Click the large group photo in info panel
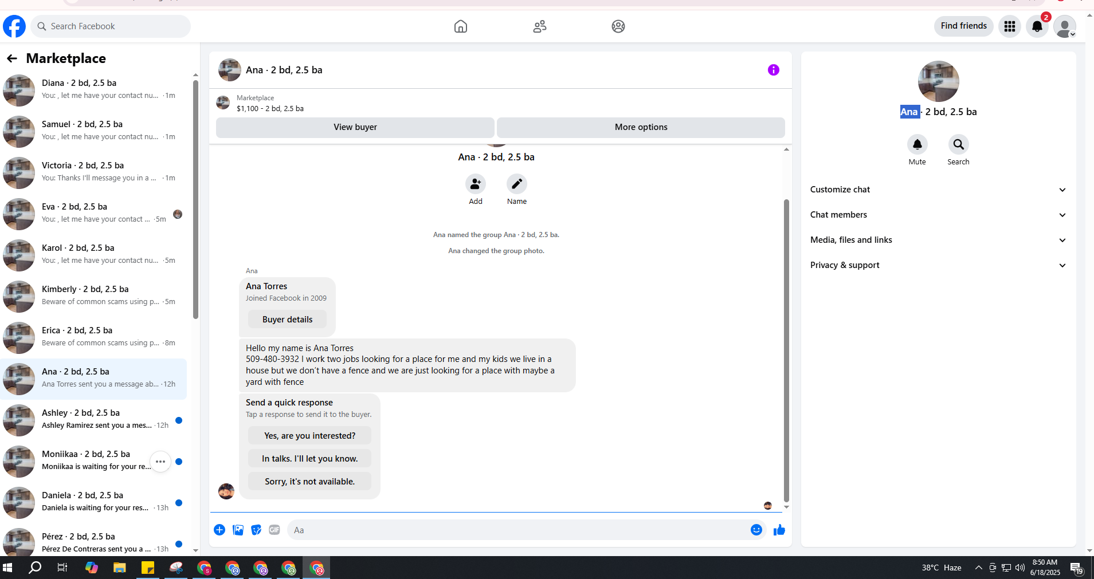The image size is (1094, 579). click(938, 81)
